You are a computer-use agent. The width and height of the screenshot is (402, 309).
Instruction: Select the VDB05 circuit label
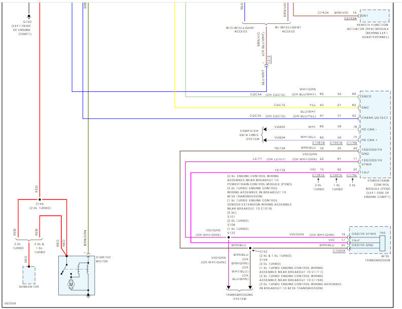coord(280,127)
